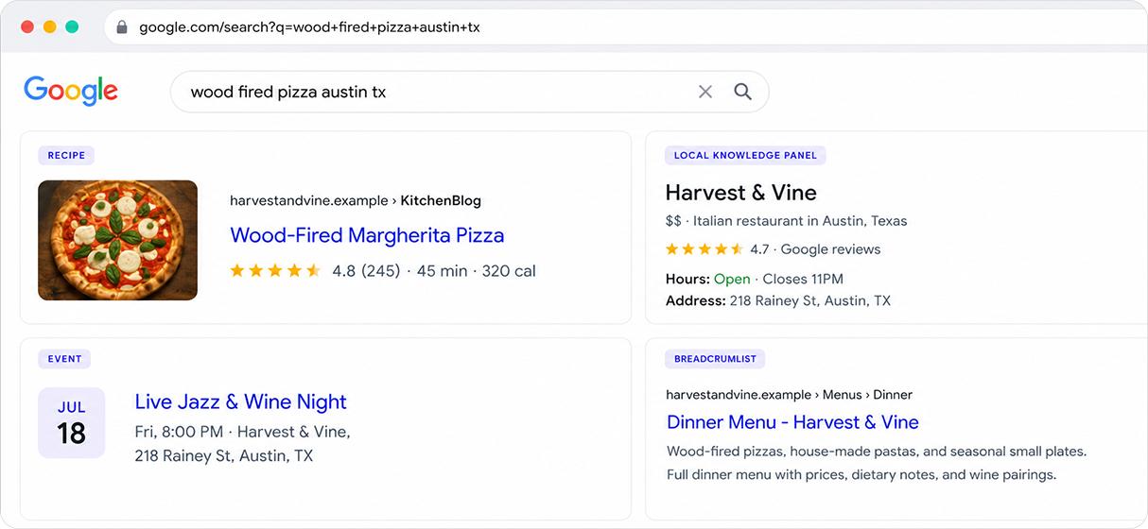This screenshot has height=529, width=1148.
Task: Click the Harvest & Vine panel title
Action: (x=740, y=193)
